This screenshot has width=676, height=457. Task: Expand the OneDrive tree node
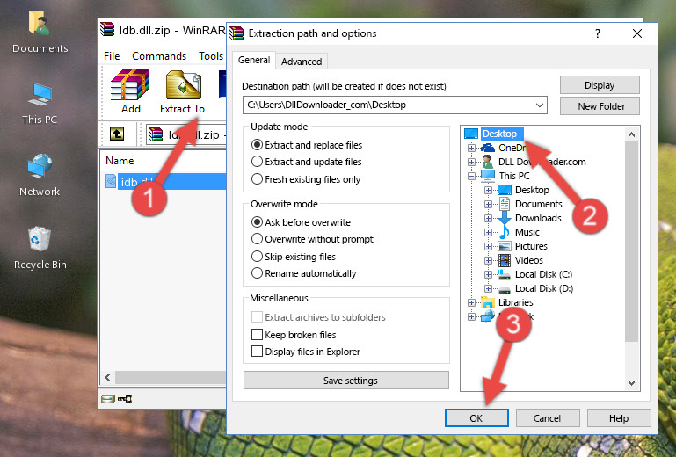coord(472,148)
